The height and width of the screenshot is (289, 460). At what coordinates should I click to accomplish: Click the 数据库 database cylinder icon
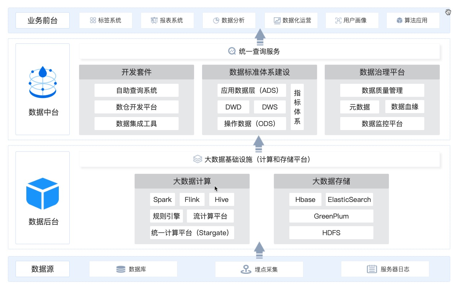tap(121, 269)
